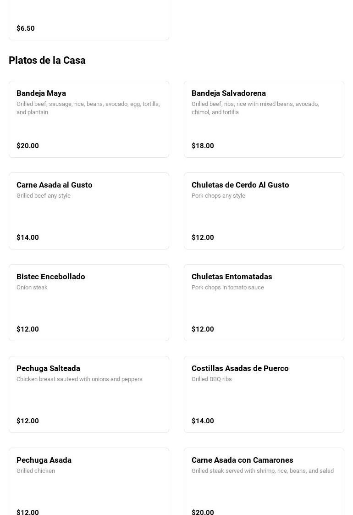Image resolution: width=353 pixels, height=515 pixels.
Task: Click the "Onion steak" description text
Action: tap(32, 288)
